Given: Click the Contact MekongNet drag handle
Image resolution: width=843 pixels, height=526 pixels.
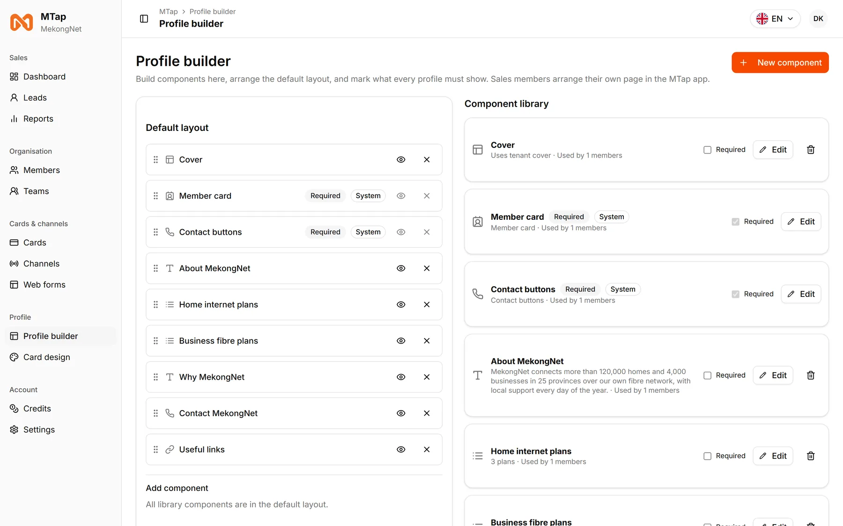Looking at the screenshot, I should tap(155, 413).
